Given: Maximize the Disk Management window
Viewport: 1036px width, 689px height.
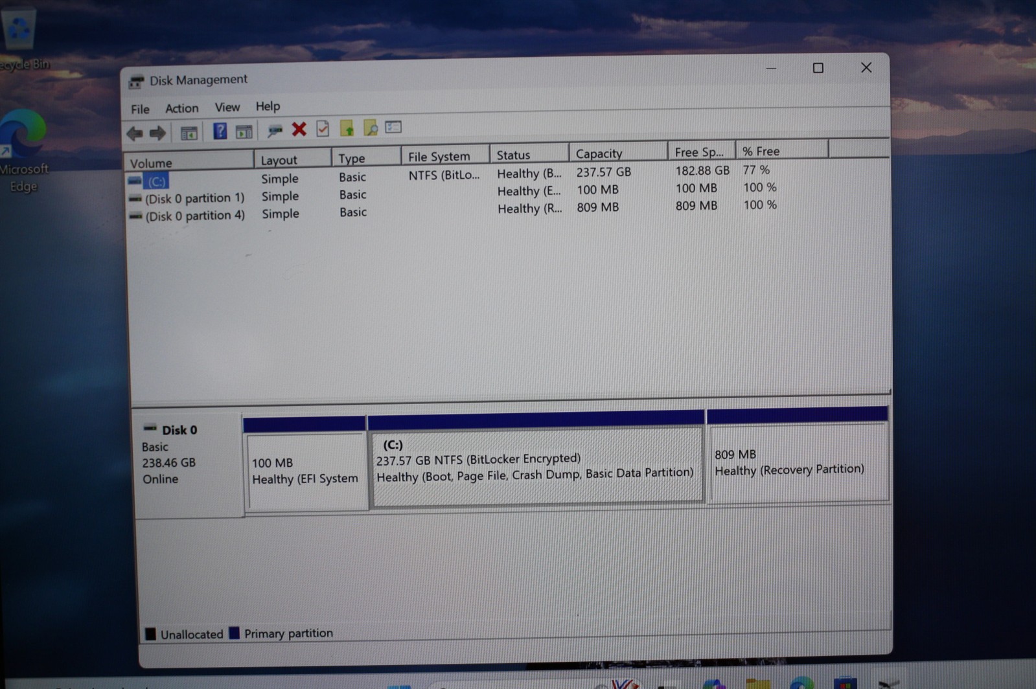Looking at the screenshot, I should tap(818, 68).
